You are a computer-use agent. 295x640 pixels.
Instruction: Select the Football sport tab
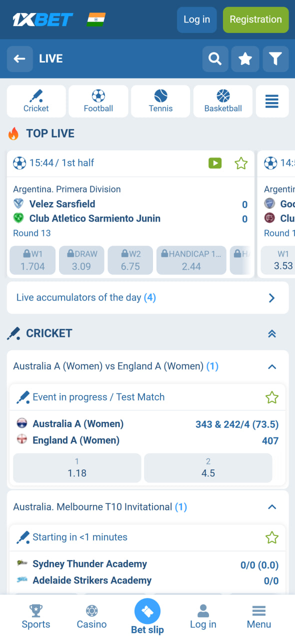tap(98, 101)
